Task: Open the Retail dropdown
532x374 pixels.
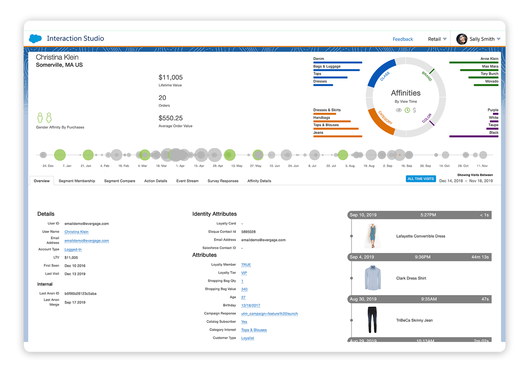Action: coord(437,39)
